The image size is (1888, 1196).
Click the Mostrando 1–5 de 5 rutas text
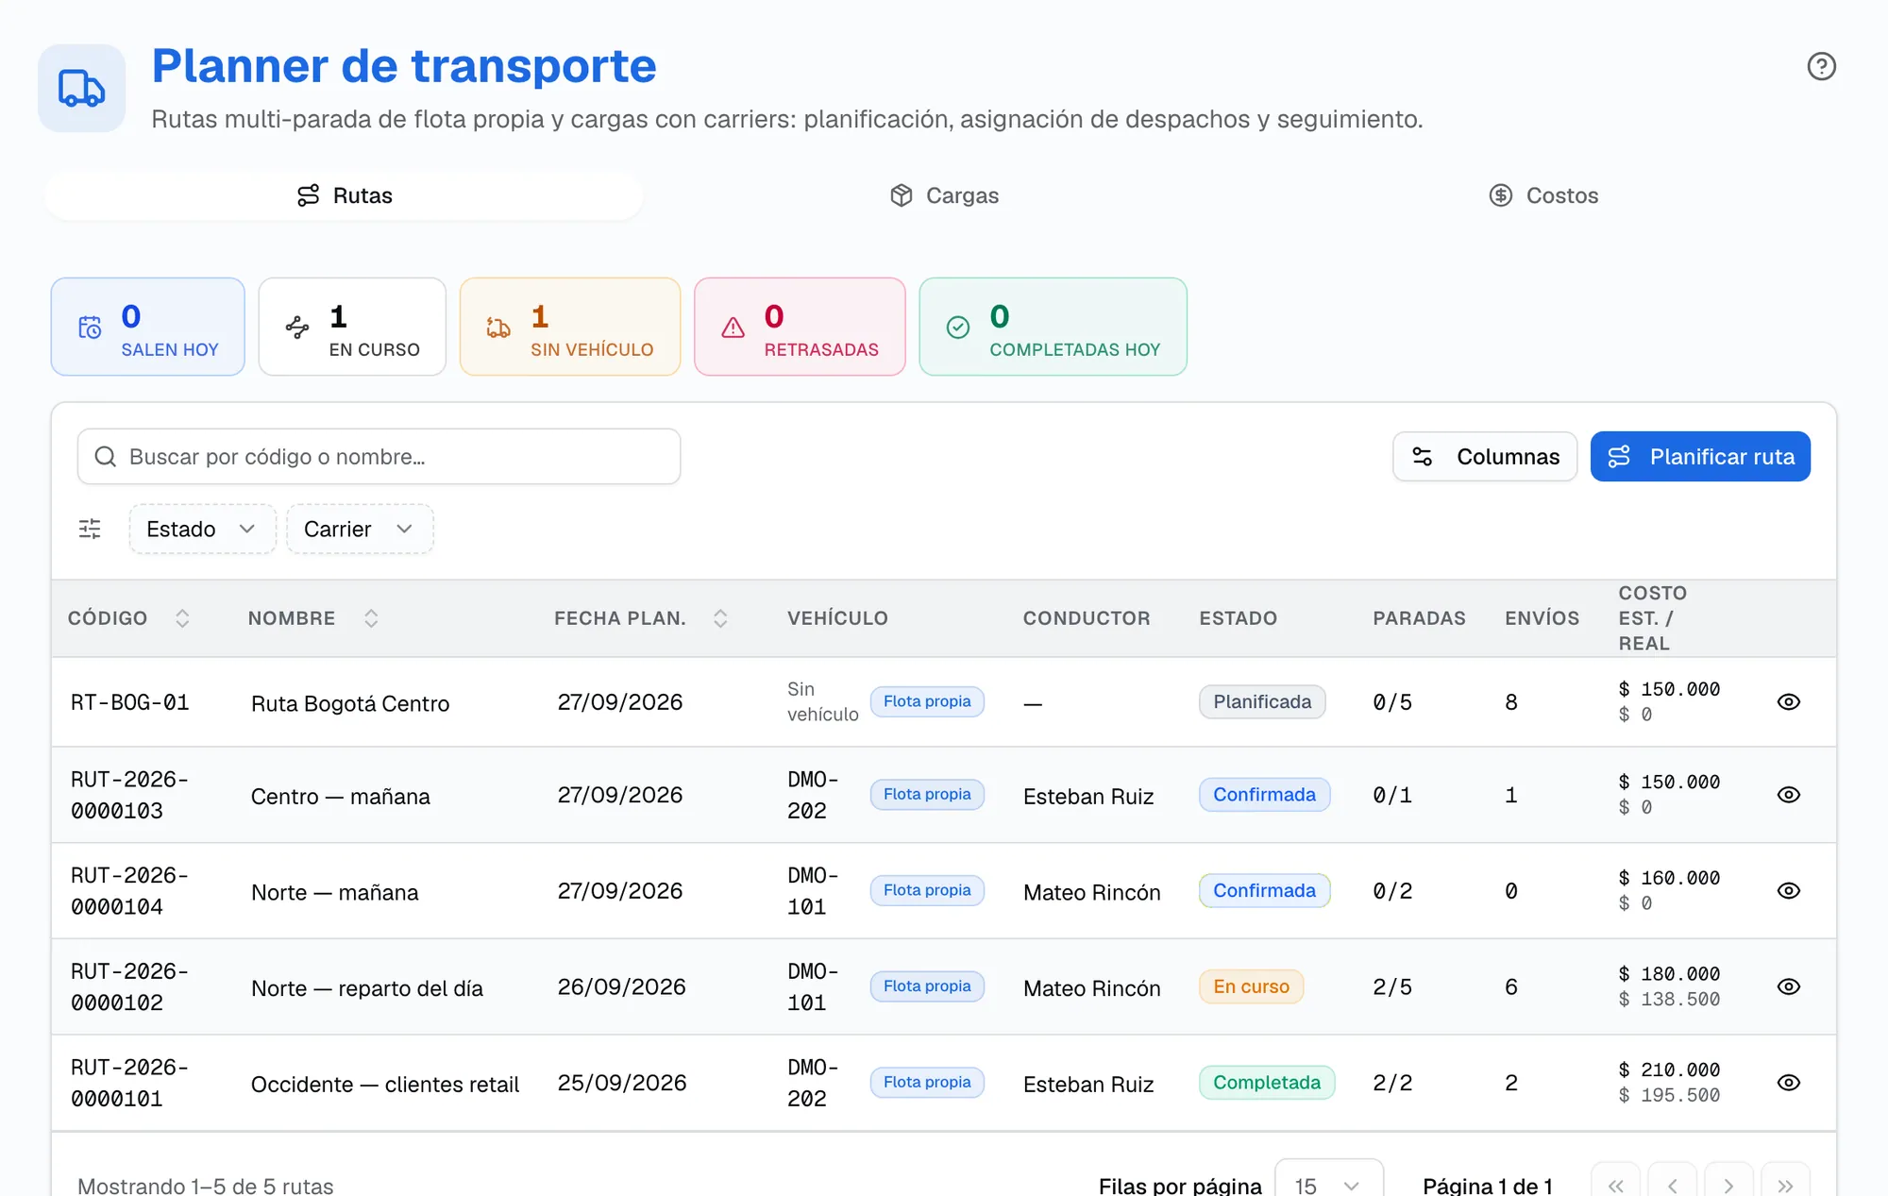point(206,1186)
